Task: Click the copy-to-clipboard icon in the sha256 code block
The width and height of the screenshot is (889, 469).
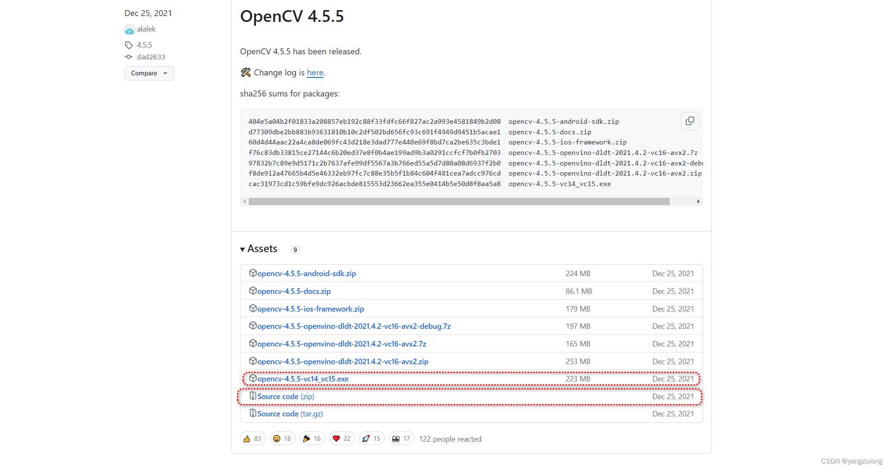Action: coord(690,121)
